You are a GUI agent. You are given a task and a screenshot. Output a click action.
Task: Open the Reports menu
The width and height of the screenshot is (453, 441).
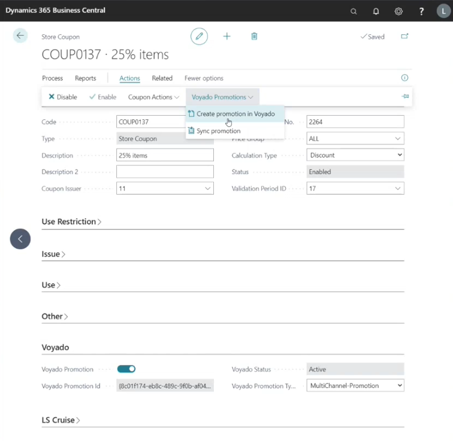point(85,78)
